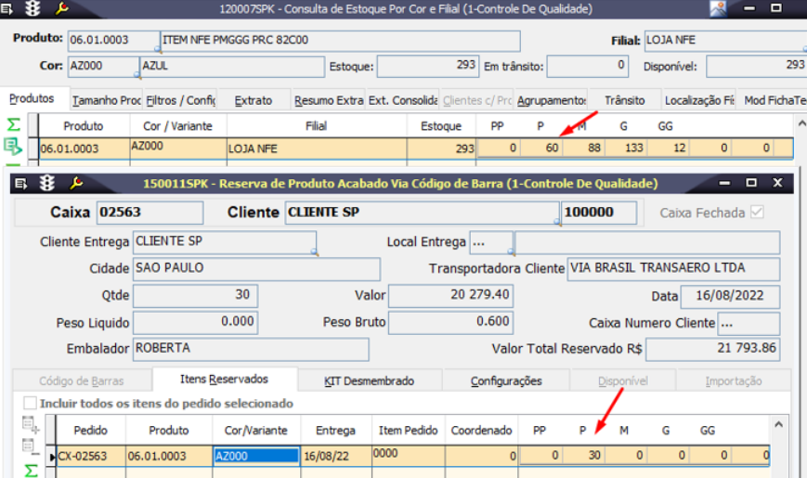Toggle the Caixa Fechada checkbox
This screenshot has height=478, width=807.
(x=758, y=213)
